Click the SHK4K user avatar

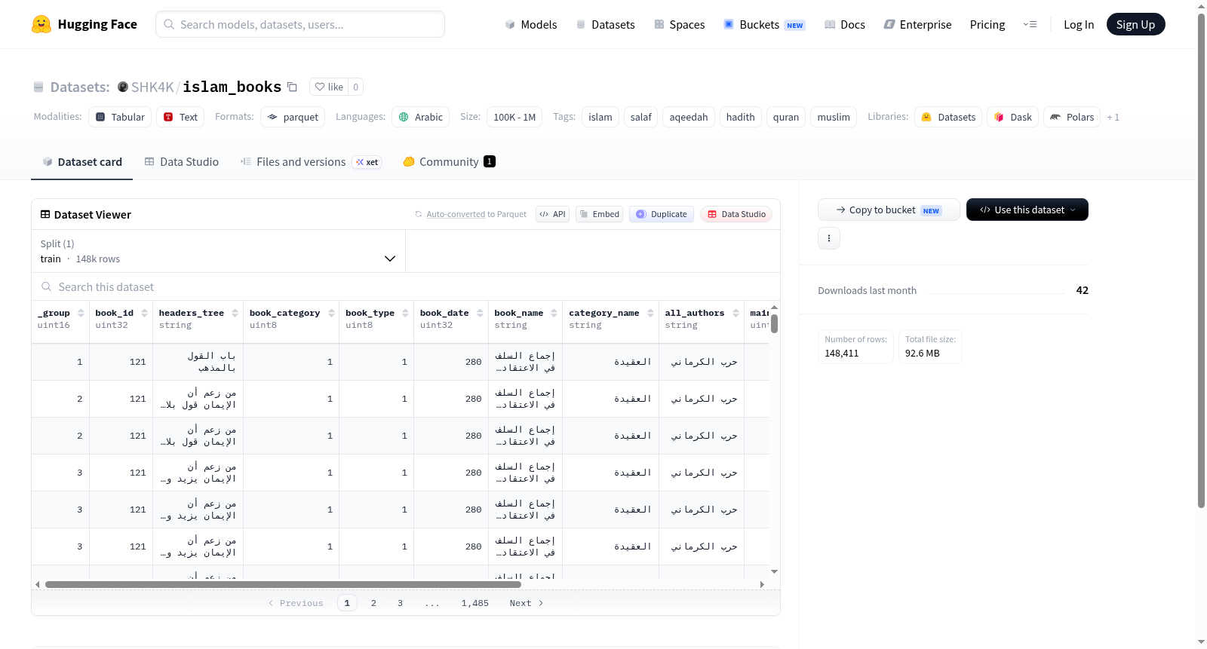123,87
